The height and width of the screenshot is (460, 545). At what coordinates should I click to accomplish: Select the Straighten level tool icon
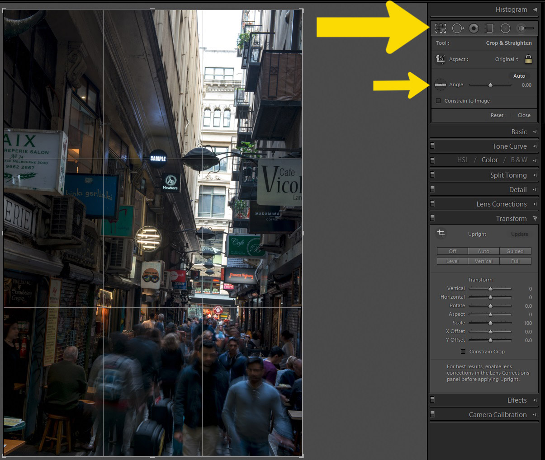(440, 84)
